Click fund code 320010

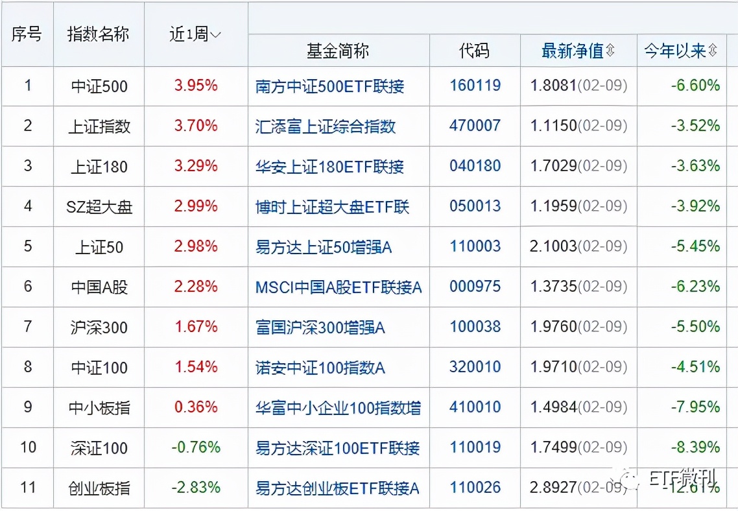(x=475, y=367)
